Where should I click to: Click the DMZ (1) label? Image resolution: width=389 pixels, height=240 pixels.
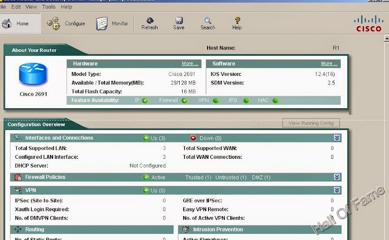261,177
